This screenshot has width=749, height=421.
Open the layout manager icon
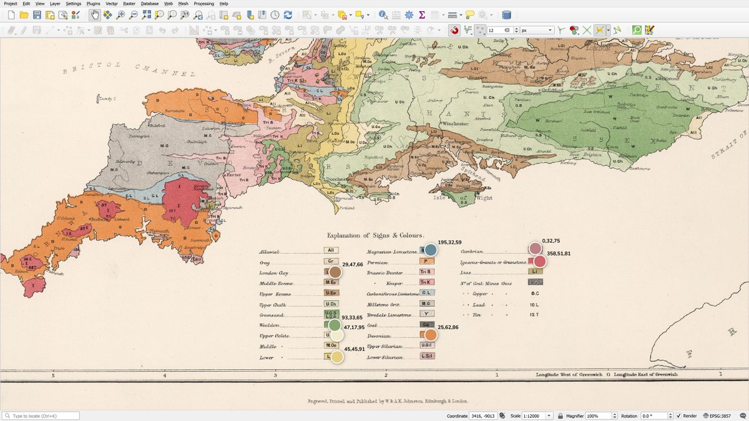(62, 14)
